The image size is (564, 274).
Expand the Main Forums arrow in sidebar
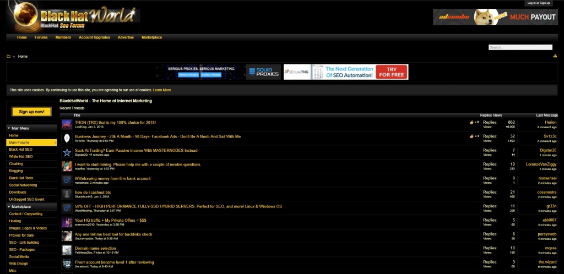click(x=54, y=143)
